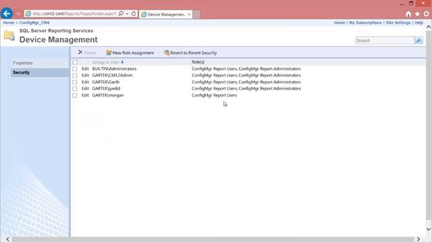Screen dimensions: 432x243
Task: Open the browser Home icon
Action: pos(408,13)
